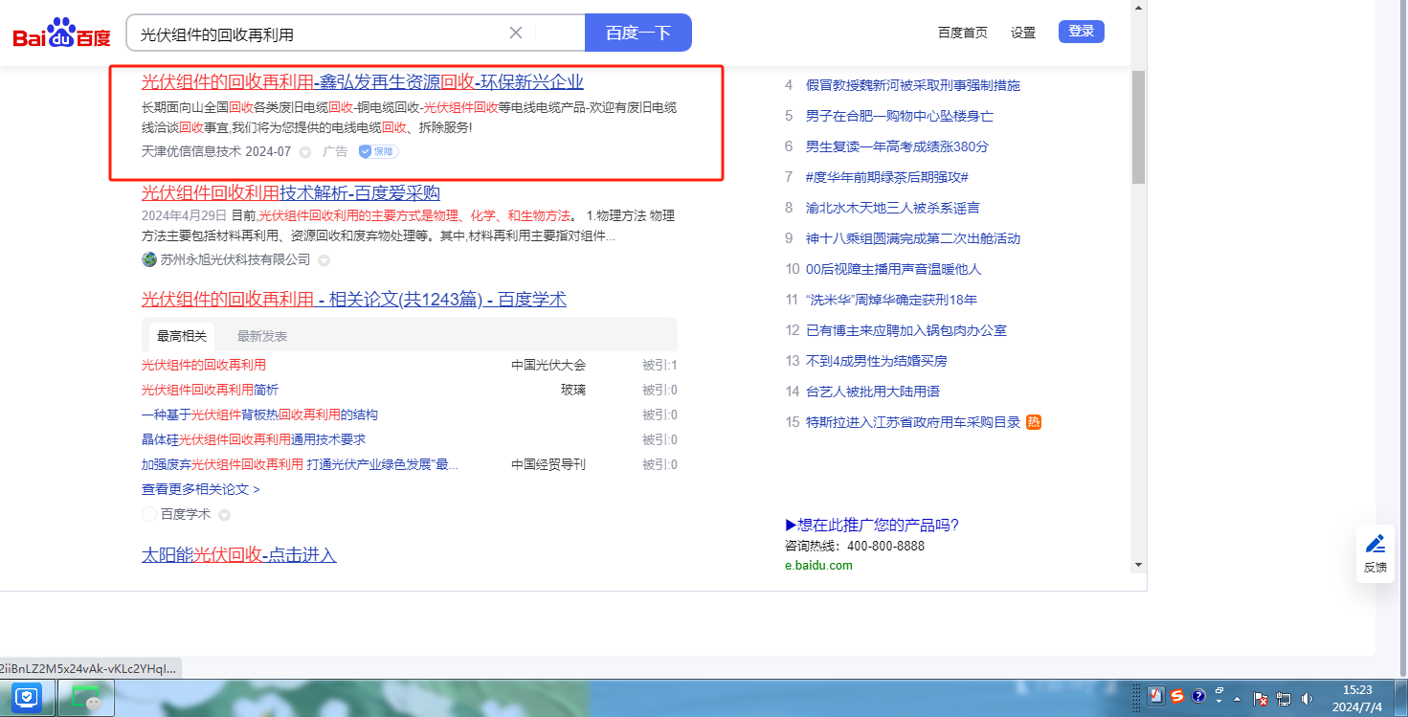Open the WeChat window in taskbar
Viewport: 1408px width, 717px height.
pos(86,698)
